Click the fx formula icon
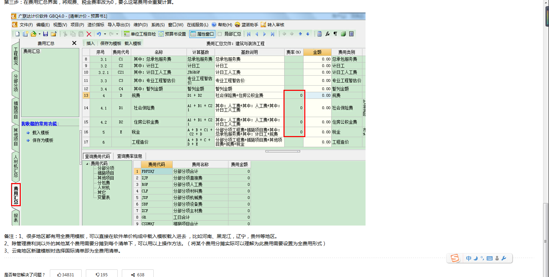This screenshot has height=277, width=549. [x=327, y=34]
